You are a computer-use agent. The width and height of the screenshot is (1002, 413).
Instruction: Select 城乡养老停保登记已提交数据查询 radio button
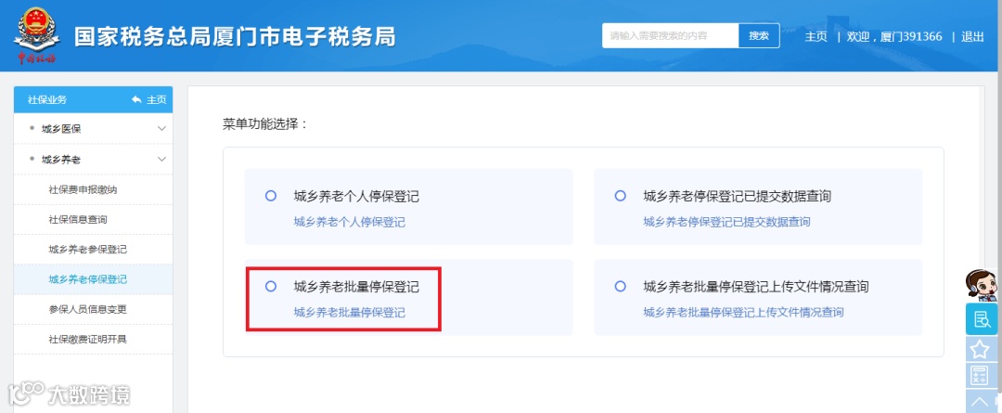point(620,196)
